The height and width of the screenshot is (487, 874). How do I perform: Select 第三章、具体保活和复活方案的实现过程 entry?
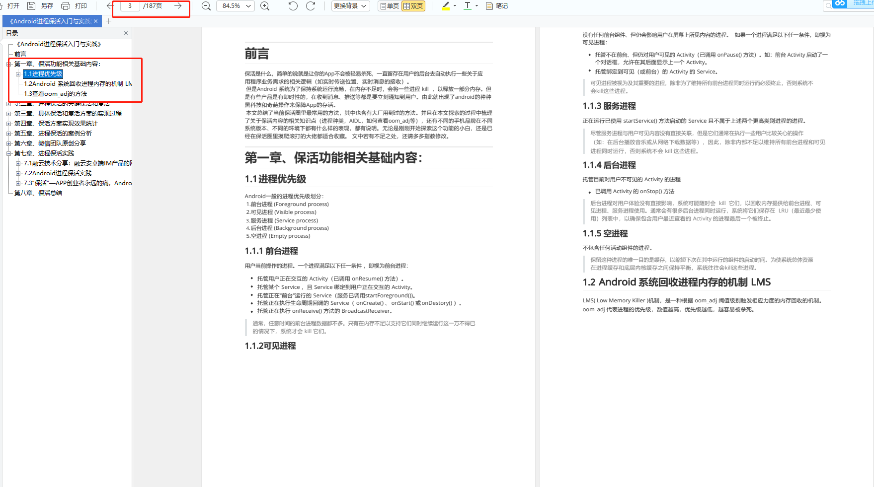tap(68, 114)
